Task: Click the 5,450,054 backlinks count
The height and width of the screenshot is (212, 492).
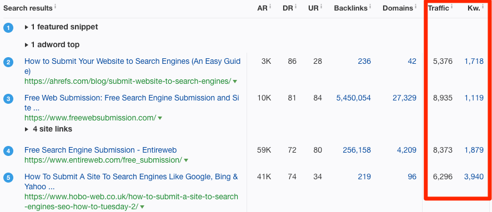Action: click(x=353, y=98)
